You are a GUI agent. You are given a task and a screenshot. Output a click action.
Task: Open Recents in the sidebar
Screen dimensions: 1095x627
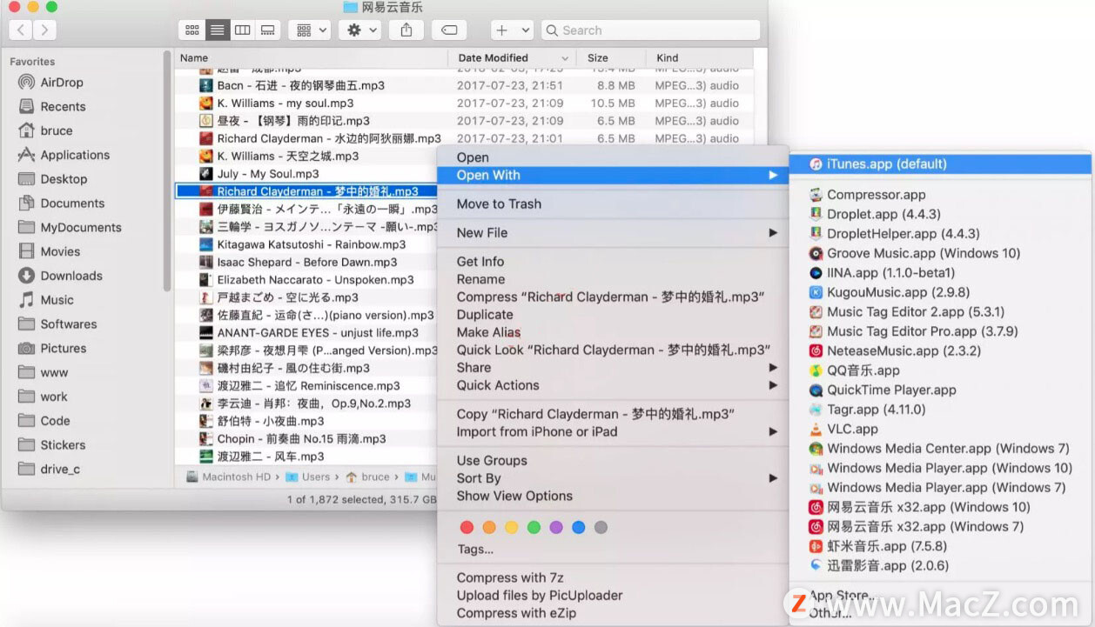tap(63, 107)
